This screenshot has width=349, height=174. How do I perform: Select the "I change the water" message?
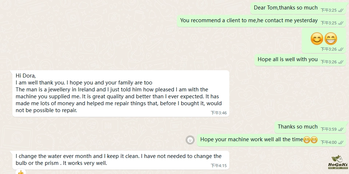point(118,159)
